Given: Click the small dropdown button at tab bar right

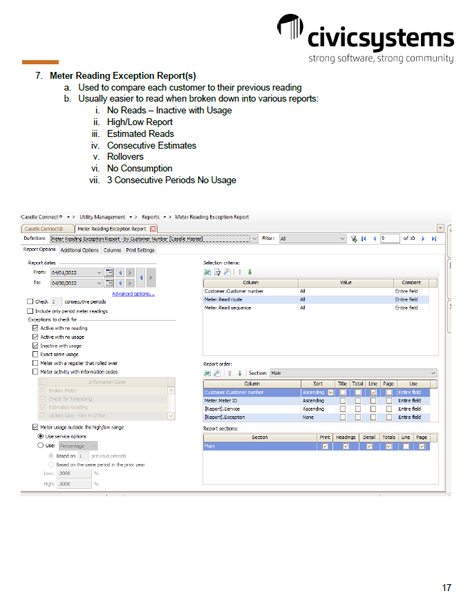Looking at the screenshot, I should [x=440, y=228].
